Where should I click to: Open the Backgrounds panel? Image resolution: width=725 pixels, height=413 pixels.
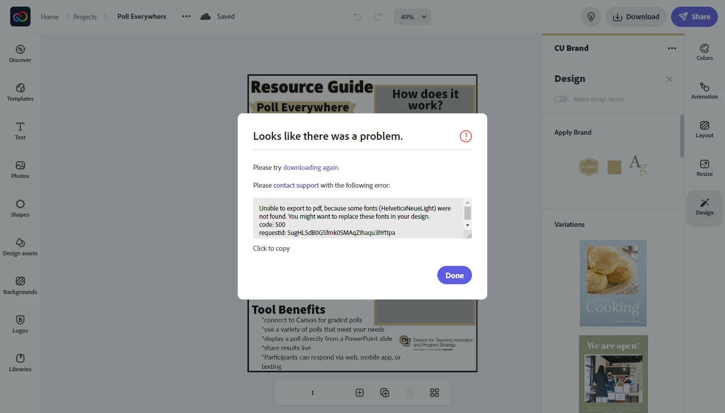click(20, 285)
